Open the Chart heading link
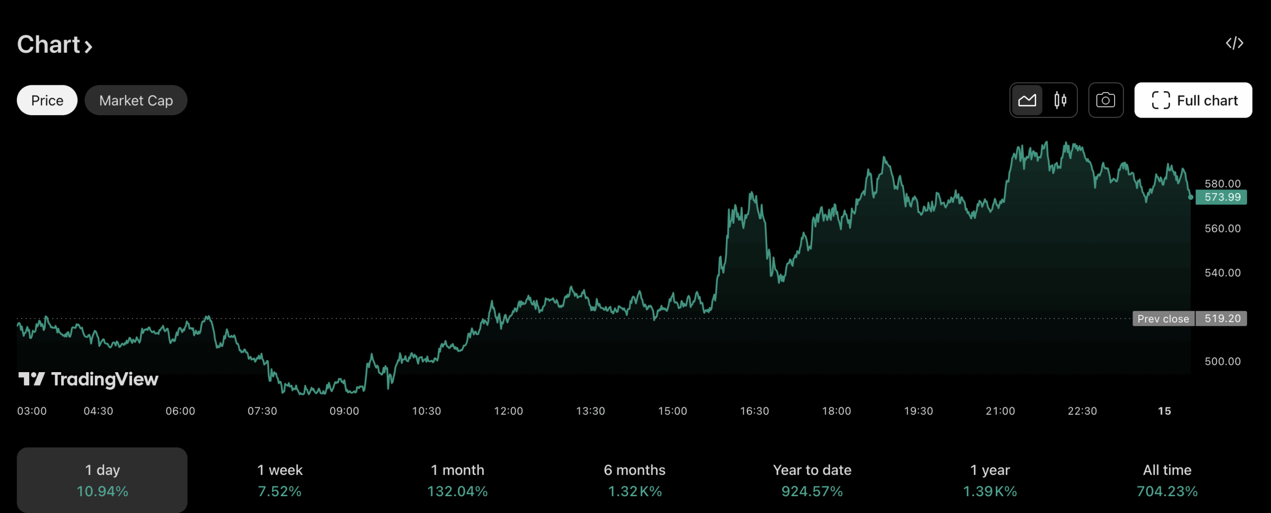Image resolution: width=1271 pixels, height=513 pixels. pyautogui.click(x=48, y=45)
